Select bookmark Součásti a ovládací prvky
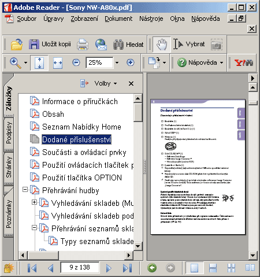This screenshot has width=260, height=277. click(x=84, y=152)
